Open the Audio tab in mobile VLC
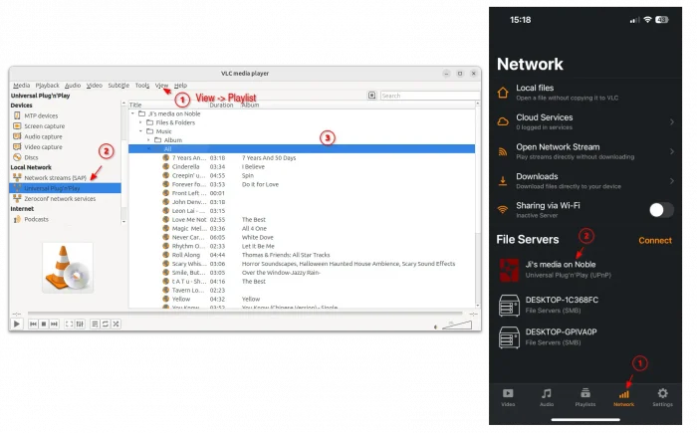This screenshot has height=433, width=697. click(546, 395)
